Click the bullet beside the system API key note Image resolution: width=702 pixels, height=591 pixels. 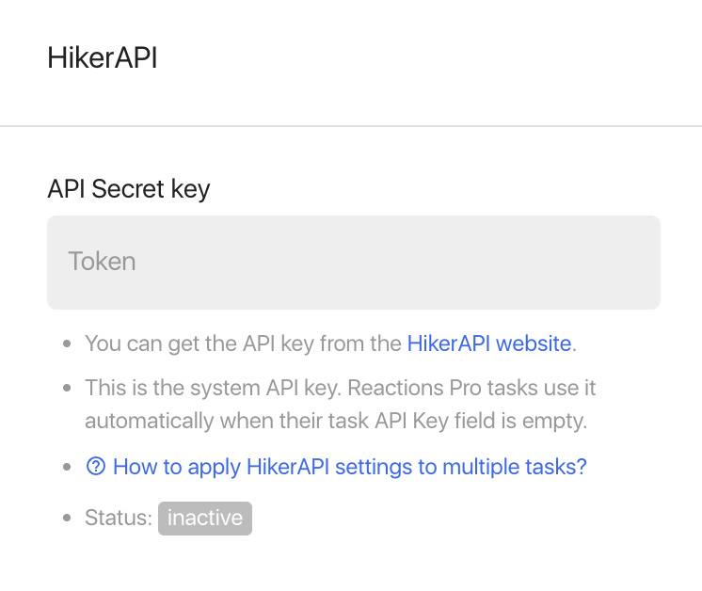coord(67,388)
